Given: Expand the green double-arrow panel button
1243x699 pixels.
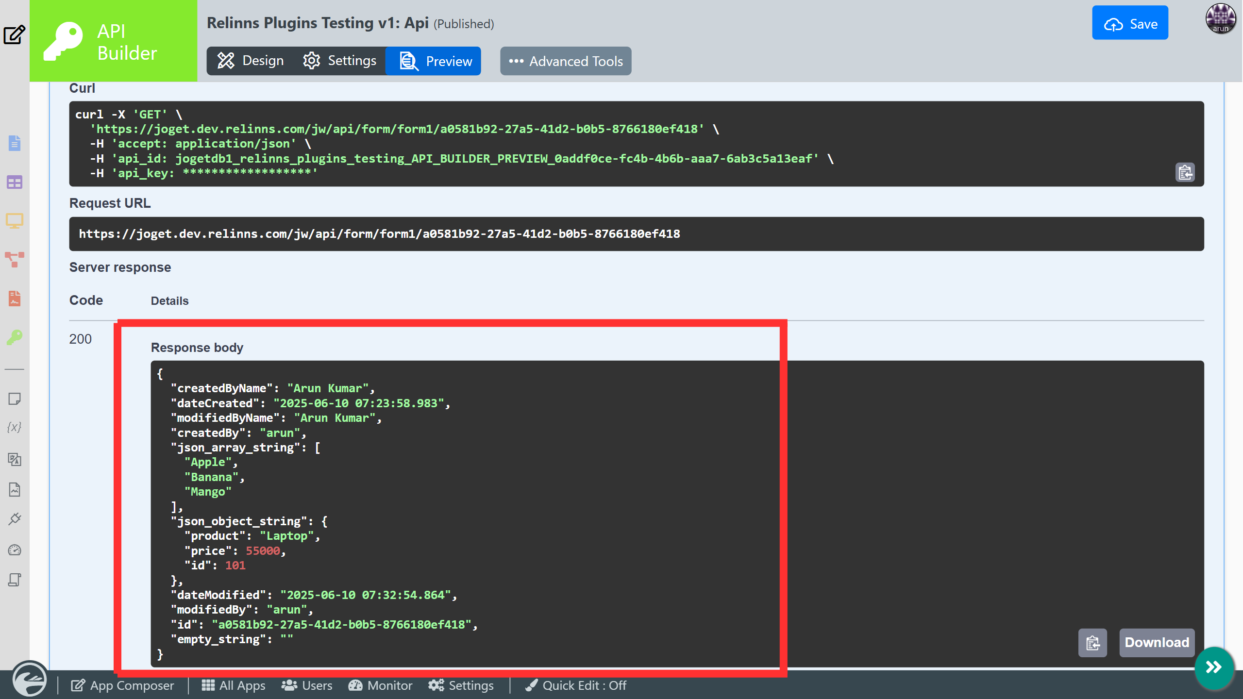Looking at the screenshot, I should [x=1213, y=667].
